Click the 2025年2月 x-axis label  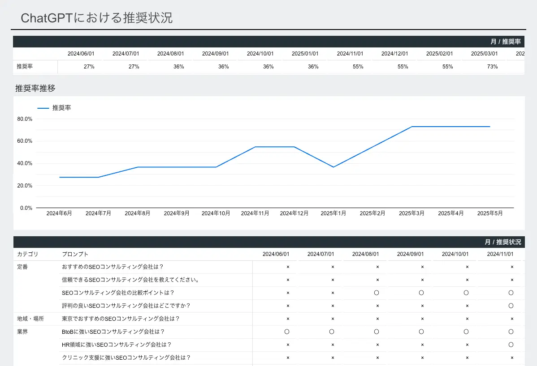372,213
